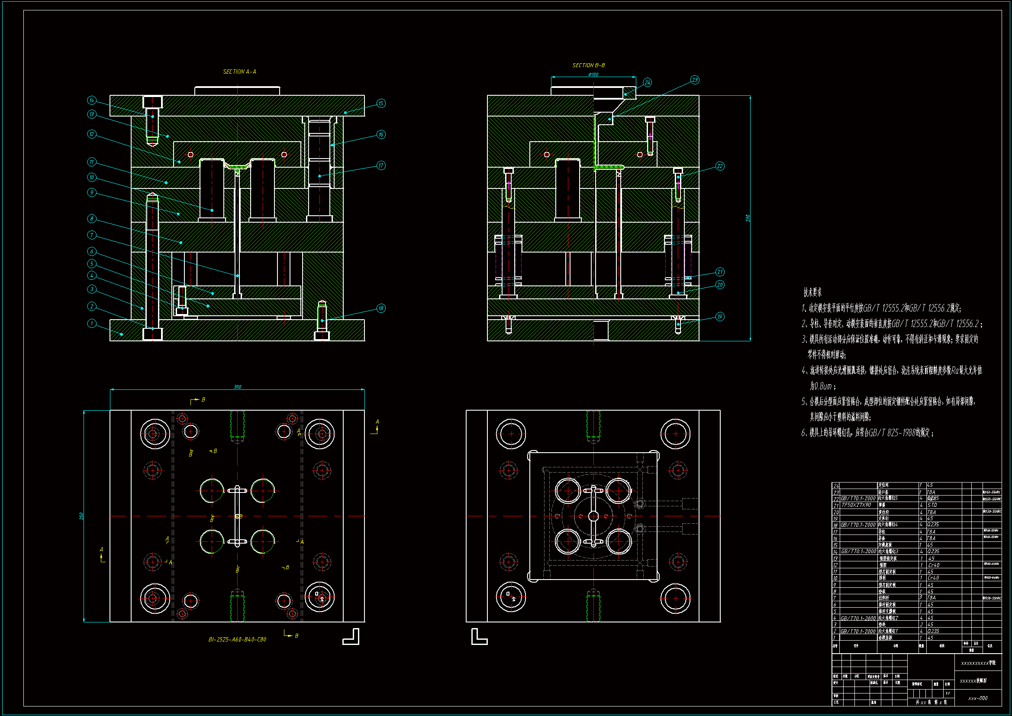Click part balloon number 19
The image size is (1012, 716).
[x=720, y=317]
